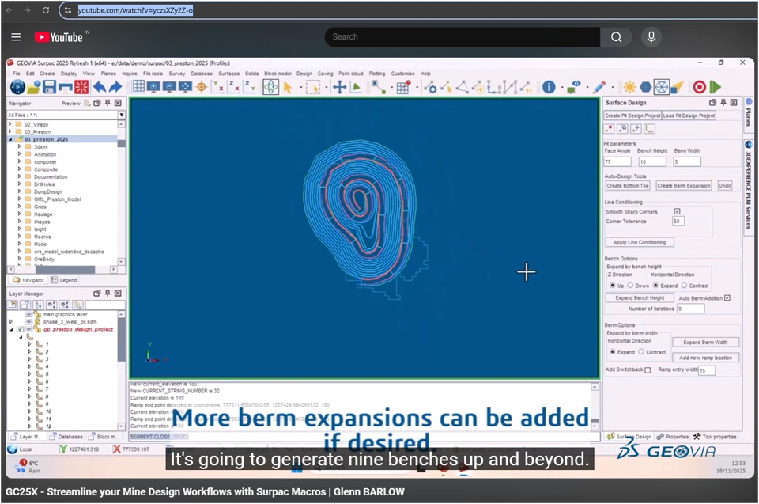
Task: Toggle checkbox beside gb_preston_design_project layer
Action: (20, 329)
